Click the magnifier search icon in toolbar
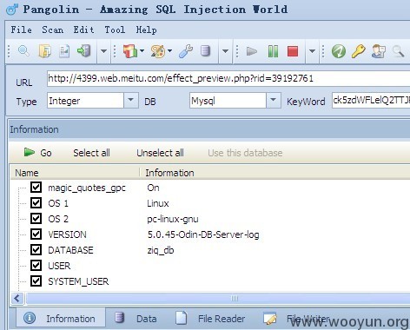The height and width of the screenshot is (330, 410). click(x=23, y=51)
